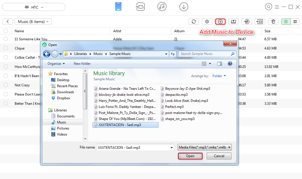Open the recent pages arrow beside navigation buttons

(x=60, y=54)
